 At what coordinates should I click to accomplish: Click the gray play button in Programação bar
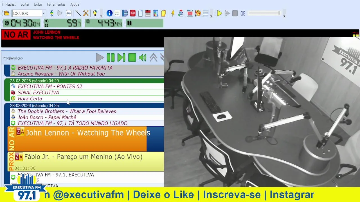(x=100, y=58)
